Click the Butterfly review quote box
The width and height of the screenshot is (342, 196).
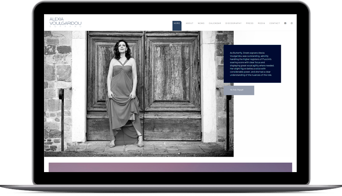point(252,64)
